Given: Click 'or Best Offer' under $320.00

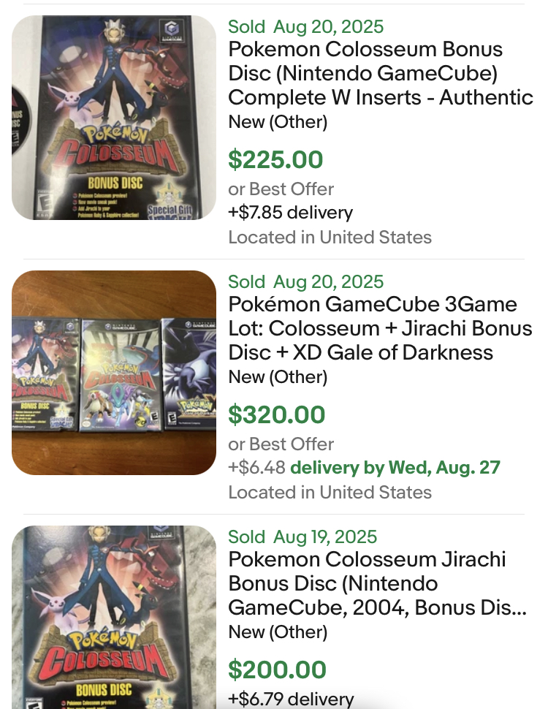Looking at the screenshot, I should pos(281,444).
